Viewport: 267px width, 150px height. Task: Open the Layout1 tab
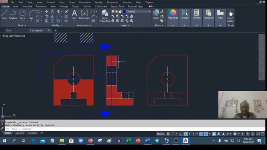point(20,133)
